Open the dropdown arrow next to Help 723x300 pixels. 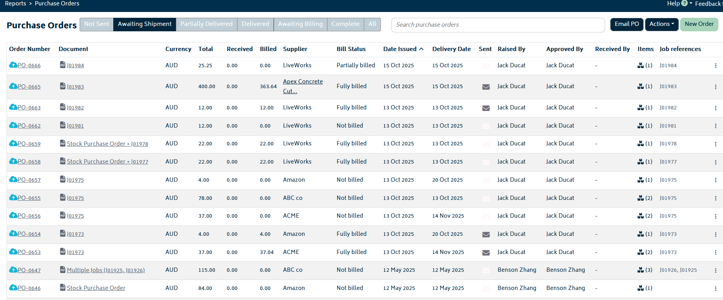691,3
